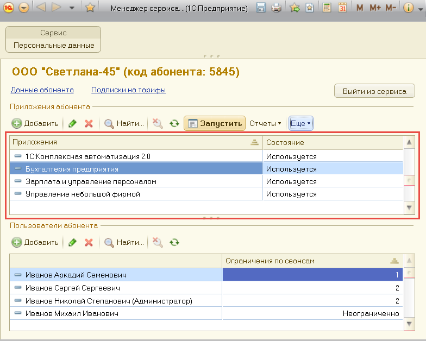Click the M- memory subtract button
Viewport: 426px width, 341px height.
pyautogui.click(x=391, y=8)
